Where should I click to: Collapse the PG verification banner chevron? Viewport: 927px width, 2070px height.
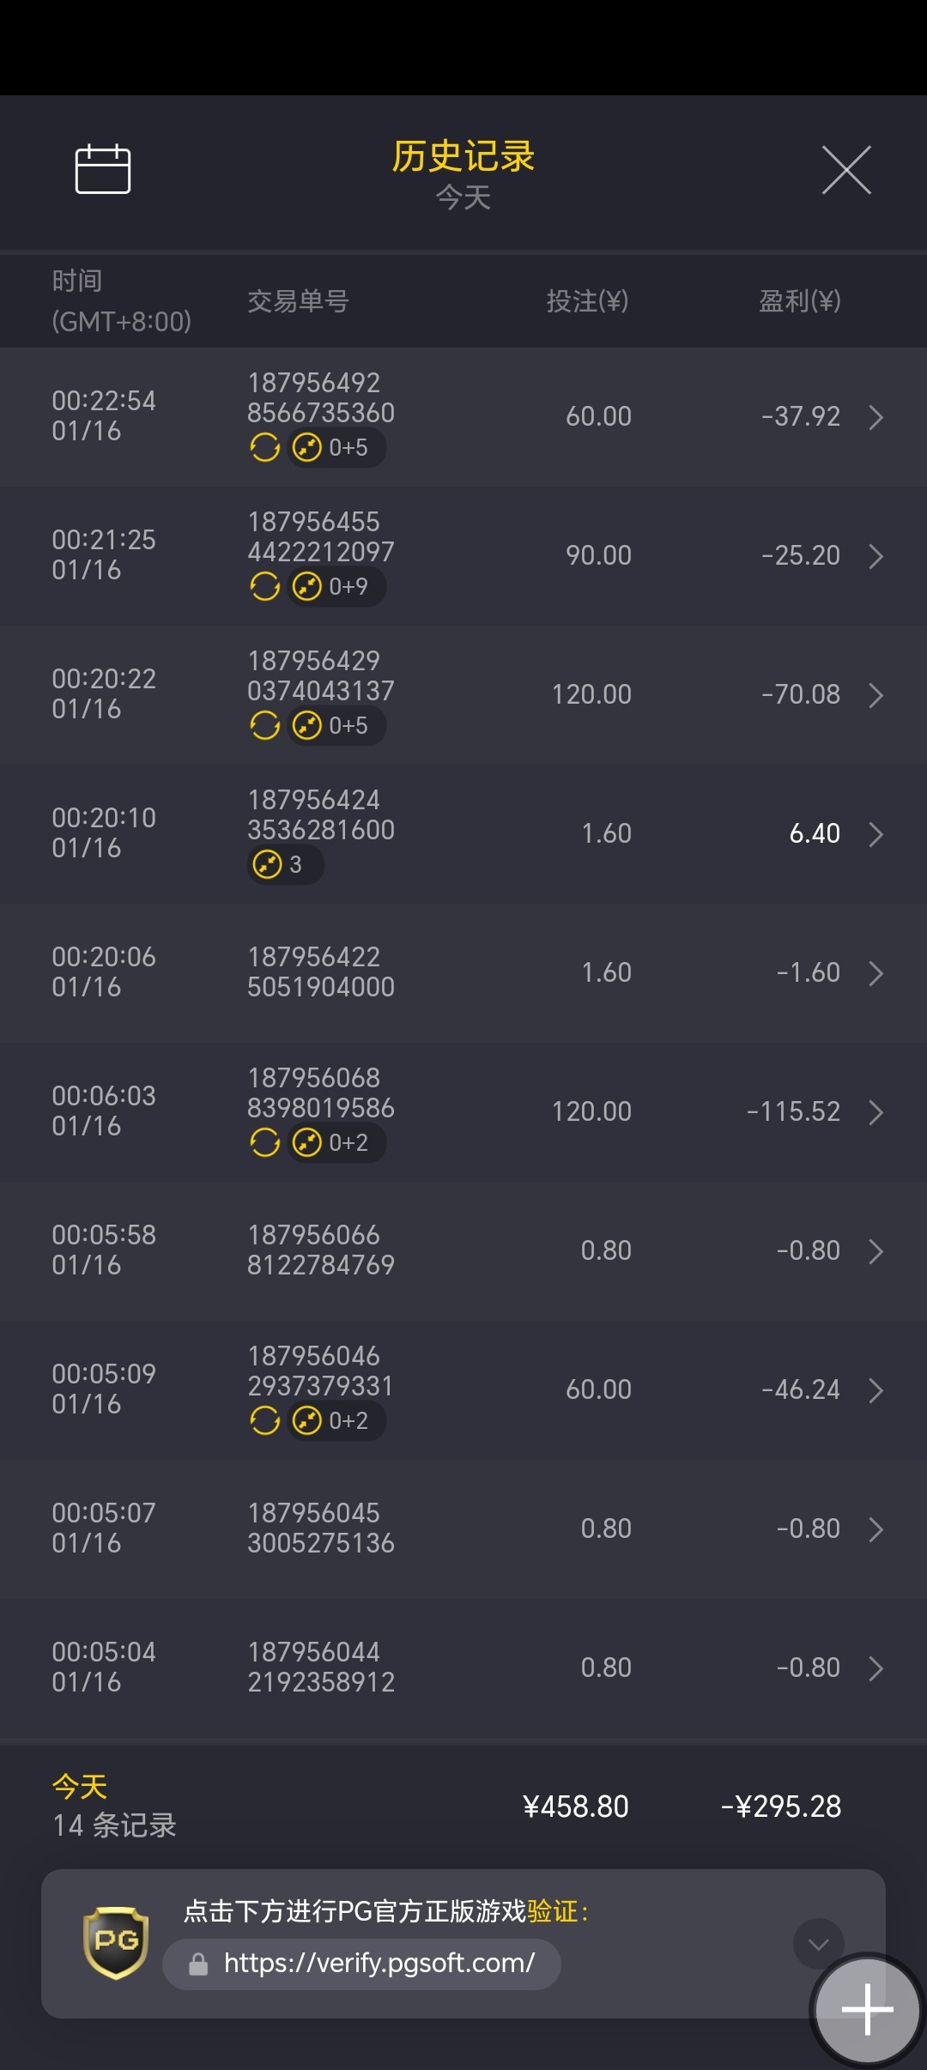coord(818,1944)
